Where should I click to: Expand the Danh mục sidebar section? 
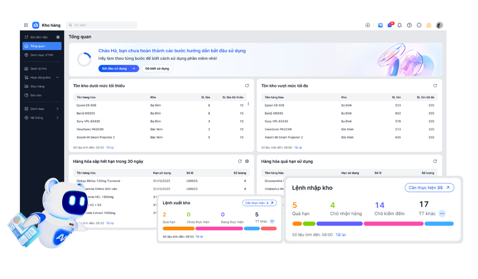[57, 109]
